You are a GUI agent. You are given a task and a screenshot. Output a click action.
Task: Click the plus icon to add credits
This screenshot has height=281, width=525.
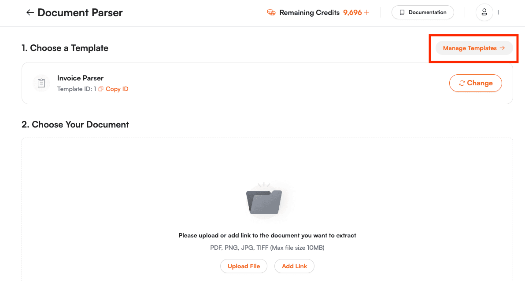366,13
